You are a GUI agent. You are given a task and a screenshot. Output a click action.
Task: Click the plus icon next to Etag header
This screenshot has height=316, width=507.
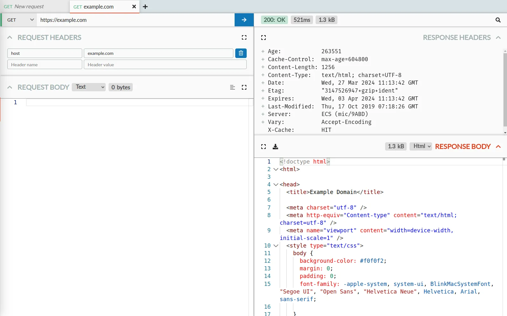[263, 90]
